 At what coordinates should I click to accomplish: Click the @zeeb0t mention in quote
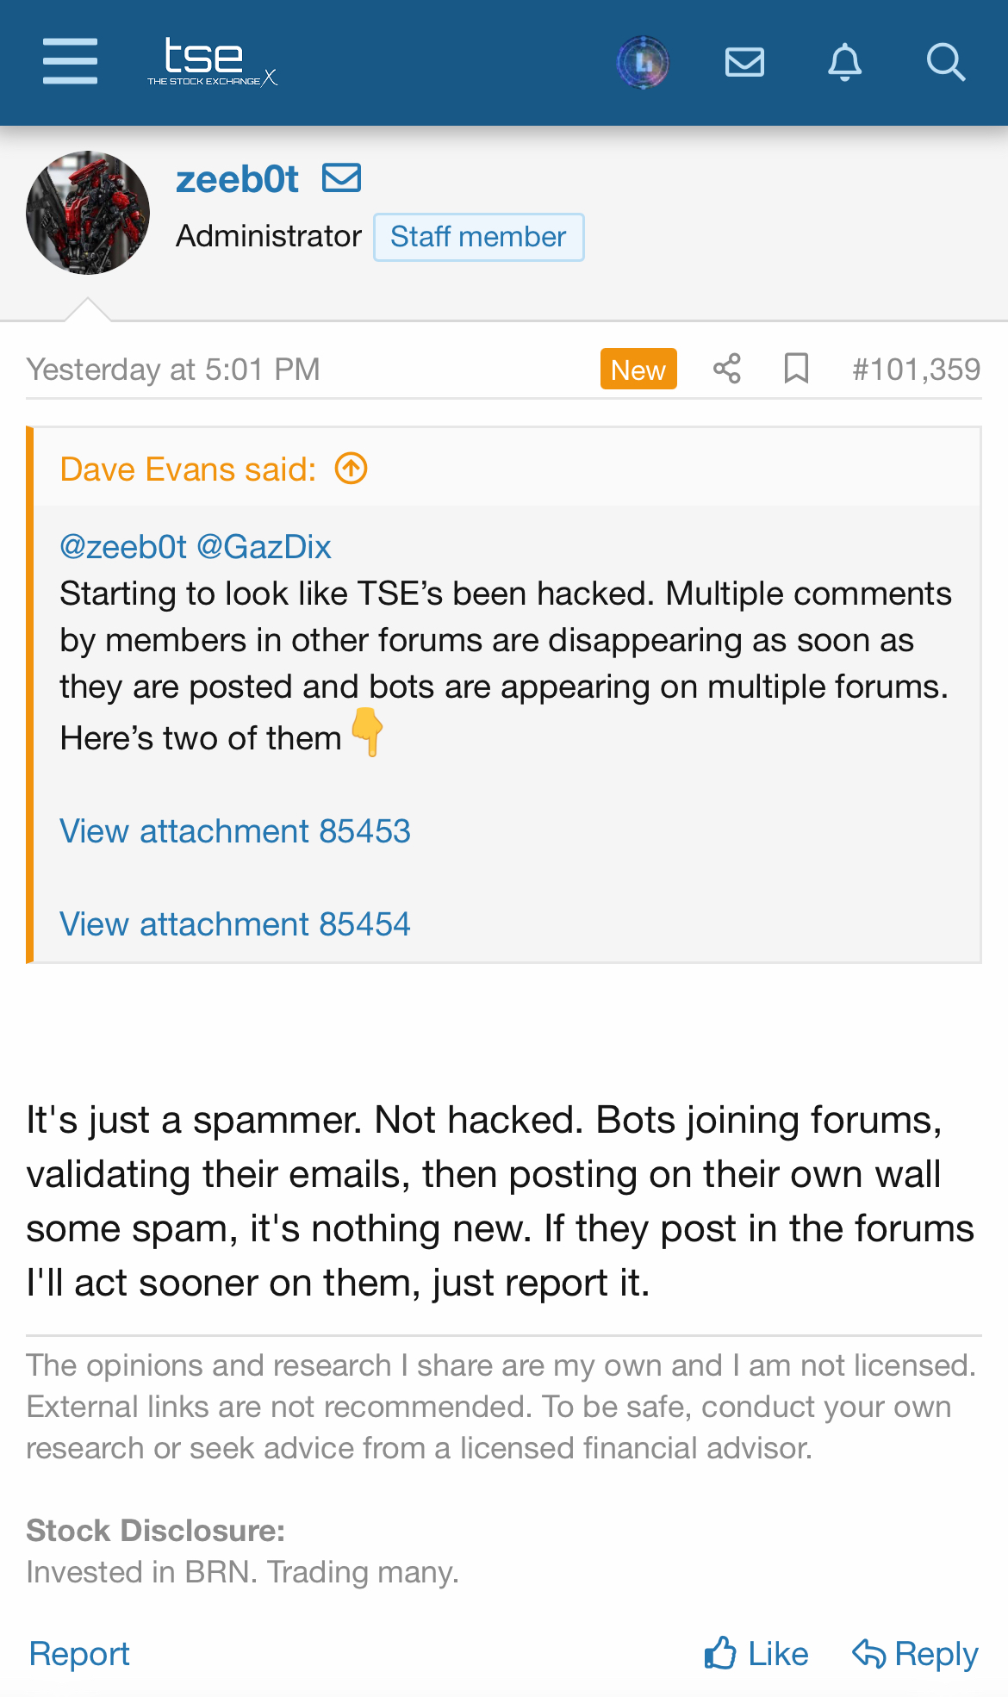[x=123, y=547]
